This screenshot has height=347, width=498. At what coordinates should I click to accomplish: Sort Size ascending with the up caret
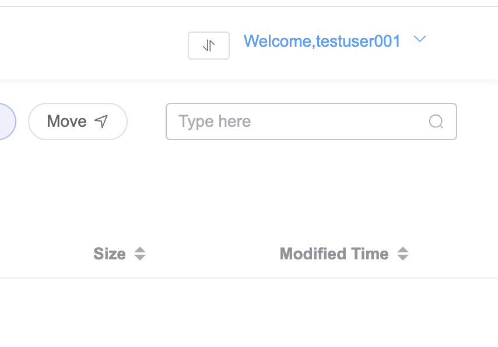(140, 249)
